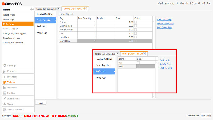This screenshot has height=120, width=213.
Task: Click the More prefix name cell
Action: coord(127,66)
